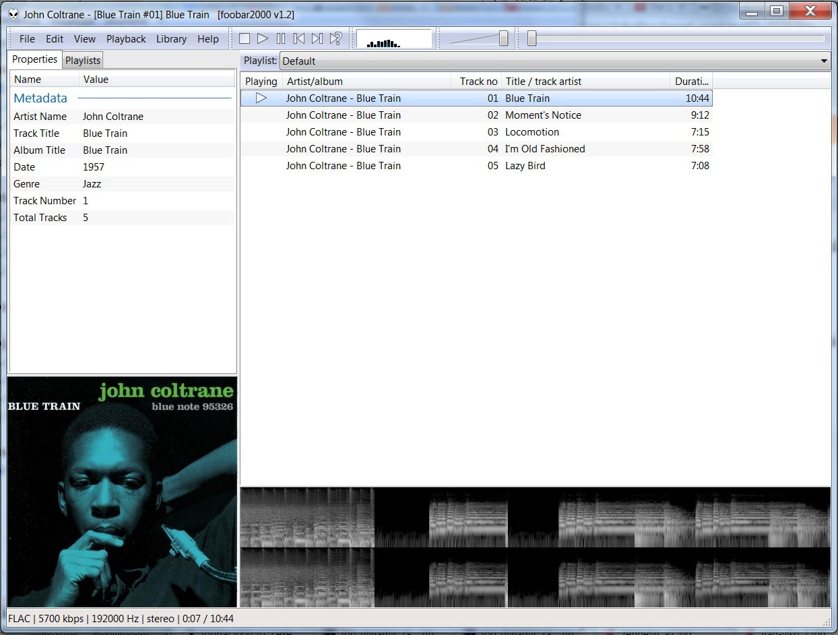Click the spectrum visualizer display
The width and height of the screenshot is (838, 635).
coord(394,38)
